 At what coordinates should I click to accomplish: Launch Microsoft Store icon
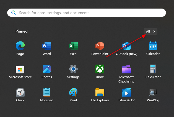(x=20, y=69)
